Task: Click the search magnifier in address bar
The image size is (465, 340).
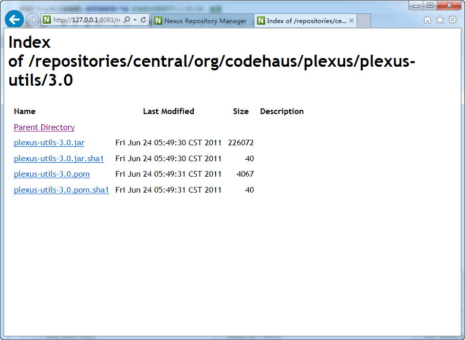Action: (126, 20)
